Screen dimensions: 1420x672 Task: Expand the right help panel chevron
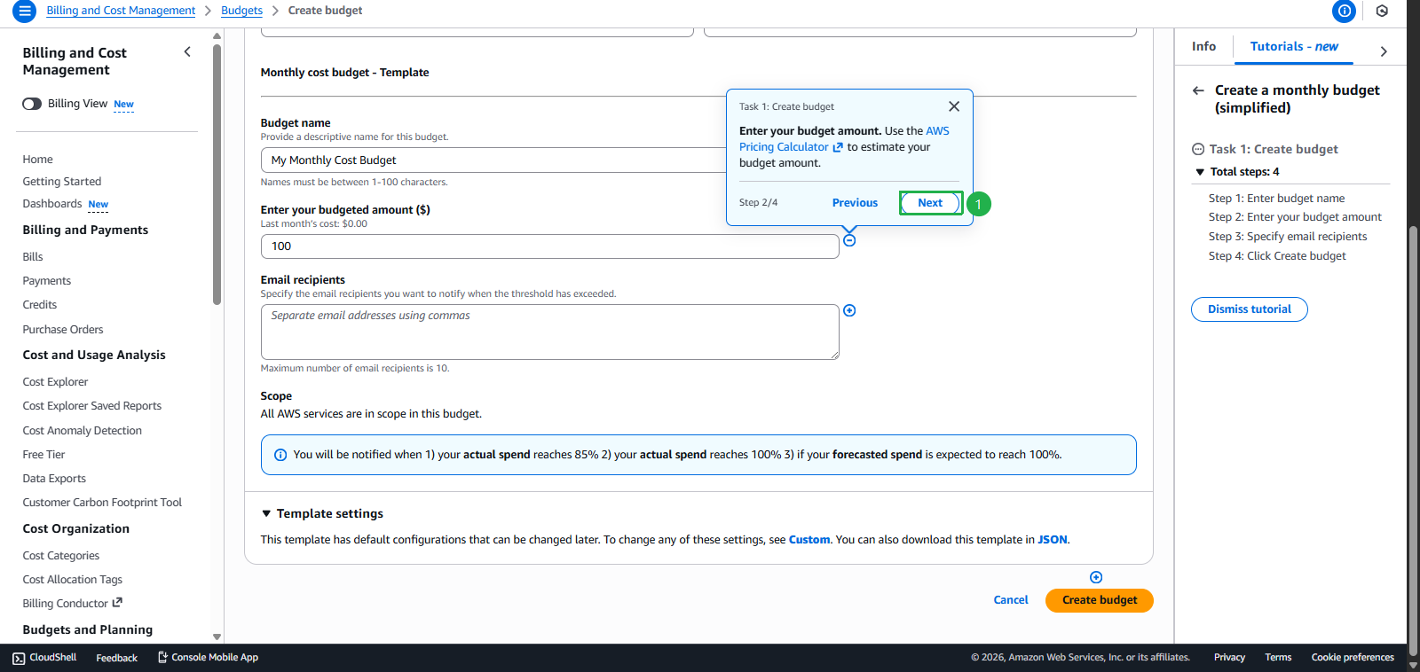(x=1384, y=51)
